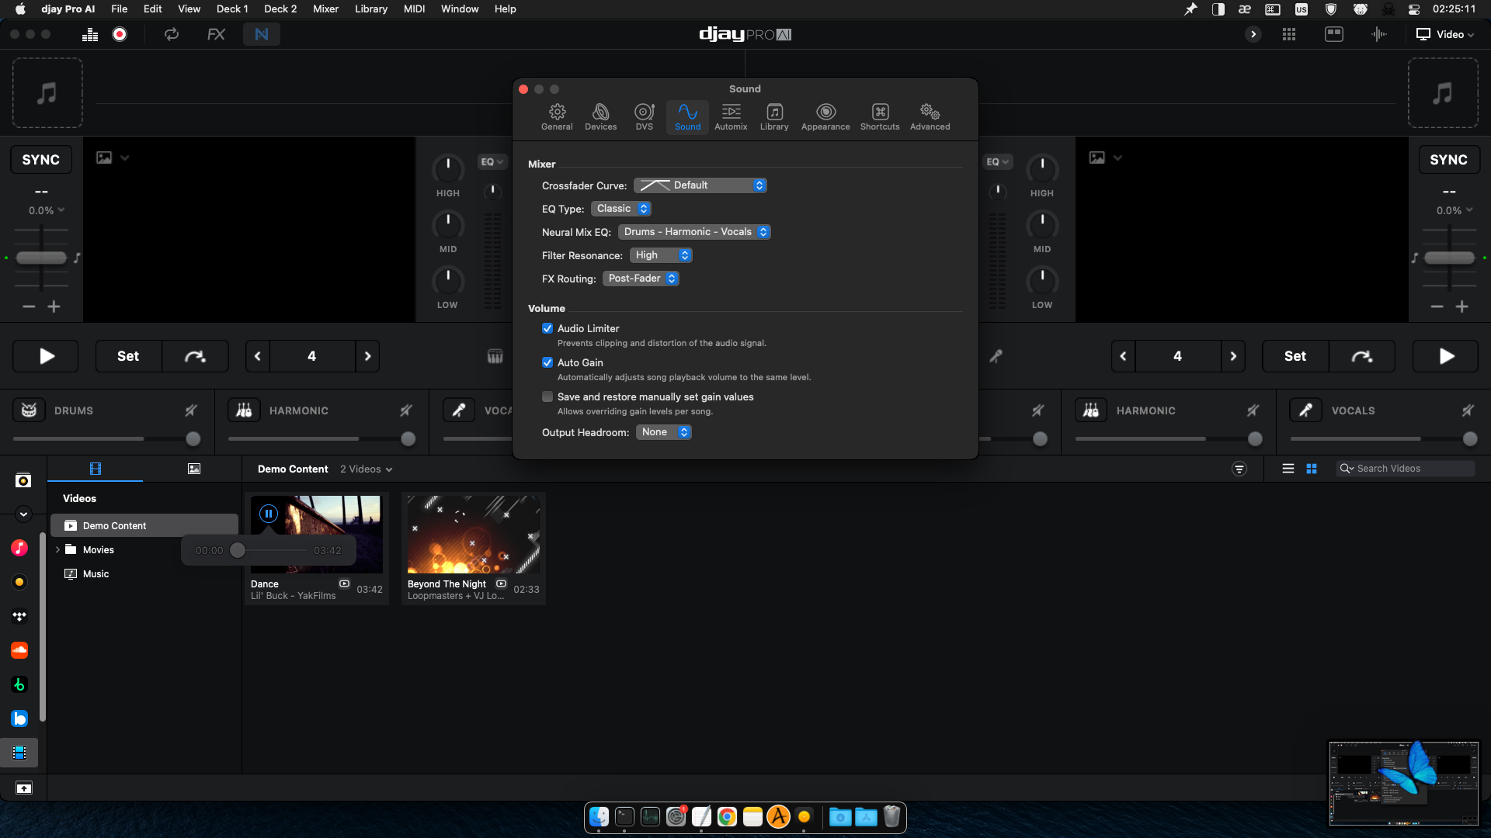Viewport: 1491px width, 838px height.
Task: Click the left deck VOCALS microphone icon
Action: tap(459, 410)
